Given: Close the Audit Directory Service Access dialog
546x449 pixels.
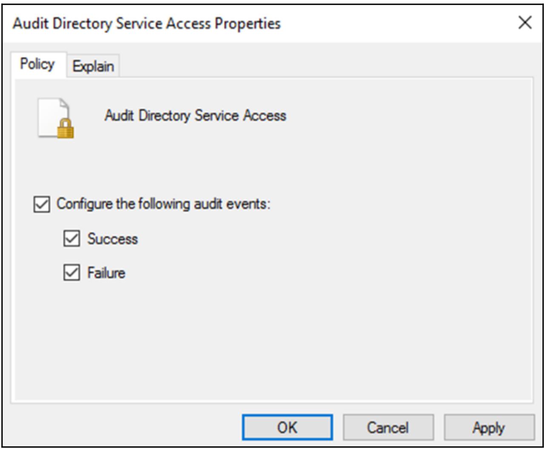Looking at the screenshot, I should (x=525, y=23).
